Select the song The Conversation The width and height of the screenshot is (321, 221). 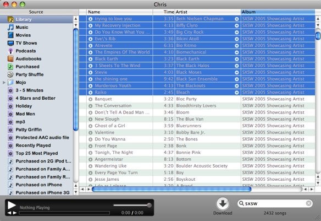point(113,106)
